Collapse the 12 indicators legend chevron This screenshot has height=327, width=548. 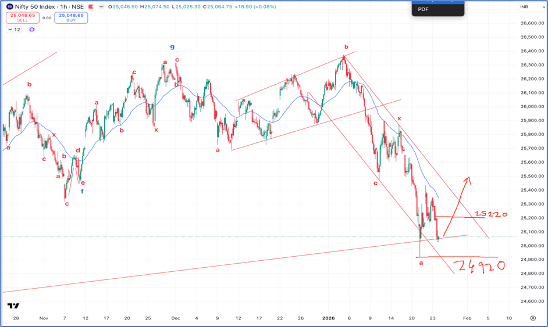pos(10,30)
